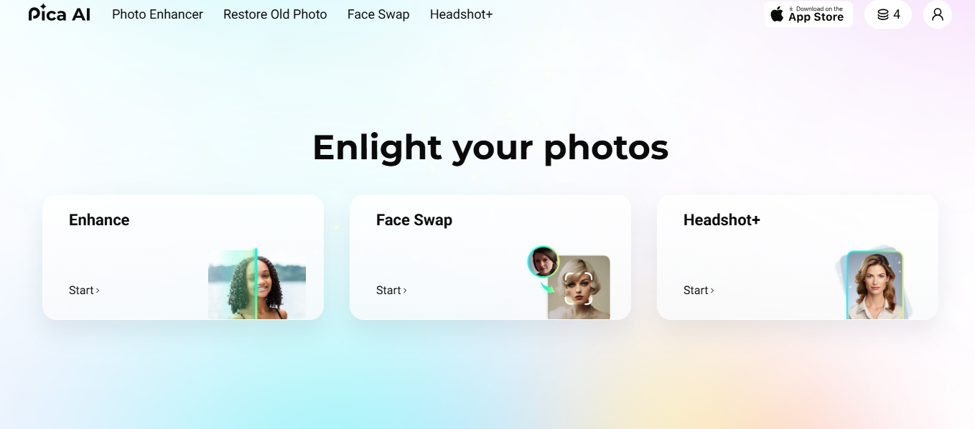Click the Face Swap card title
The image size is (975, 429).
point(414,220)
